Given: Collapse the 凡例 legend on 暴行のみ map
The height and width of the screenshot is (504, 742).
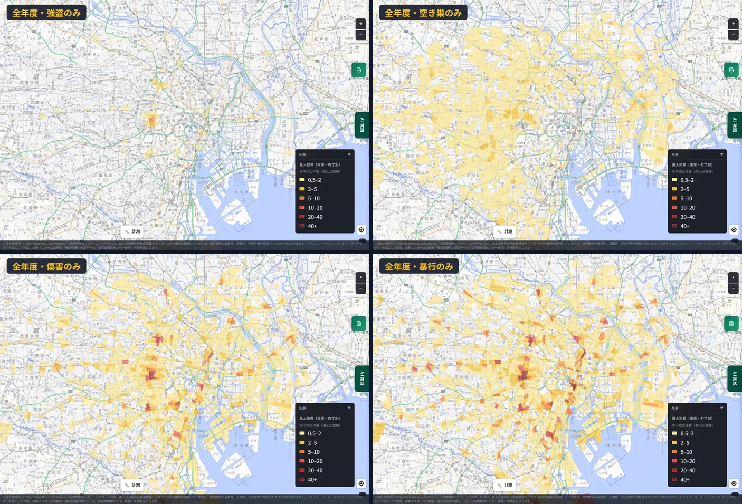Looking at the screenshot, I should [x=721, y=408].
